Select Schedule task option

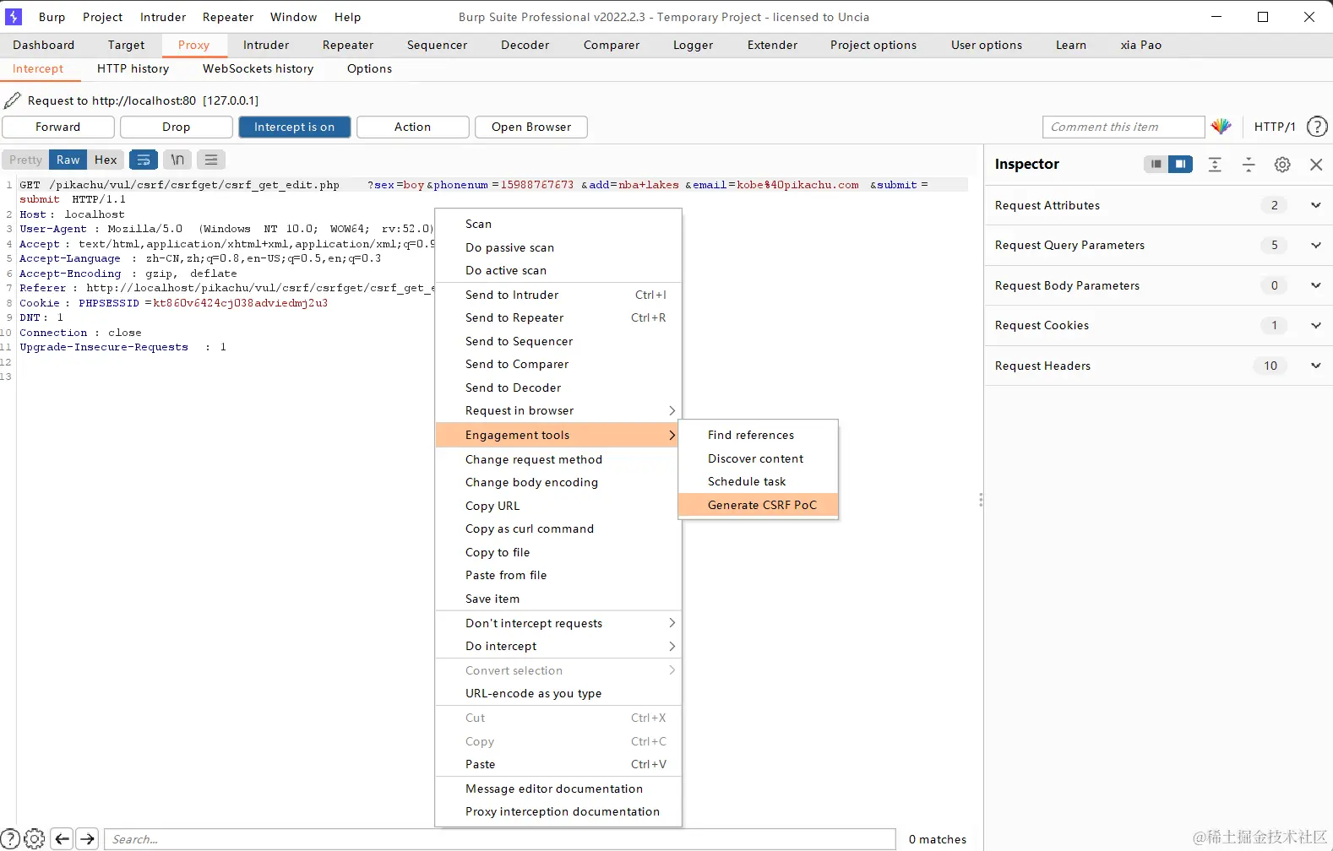pyautogui.click(x=759, y=481)
